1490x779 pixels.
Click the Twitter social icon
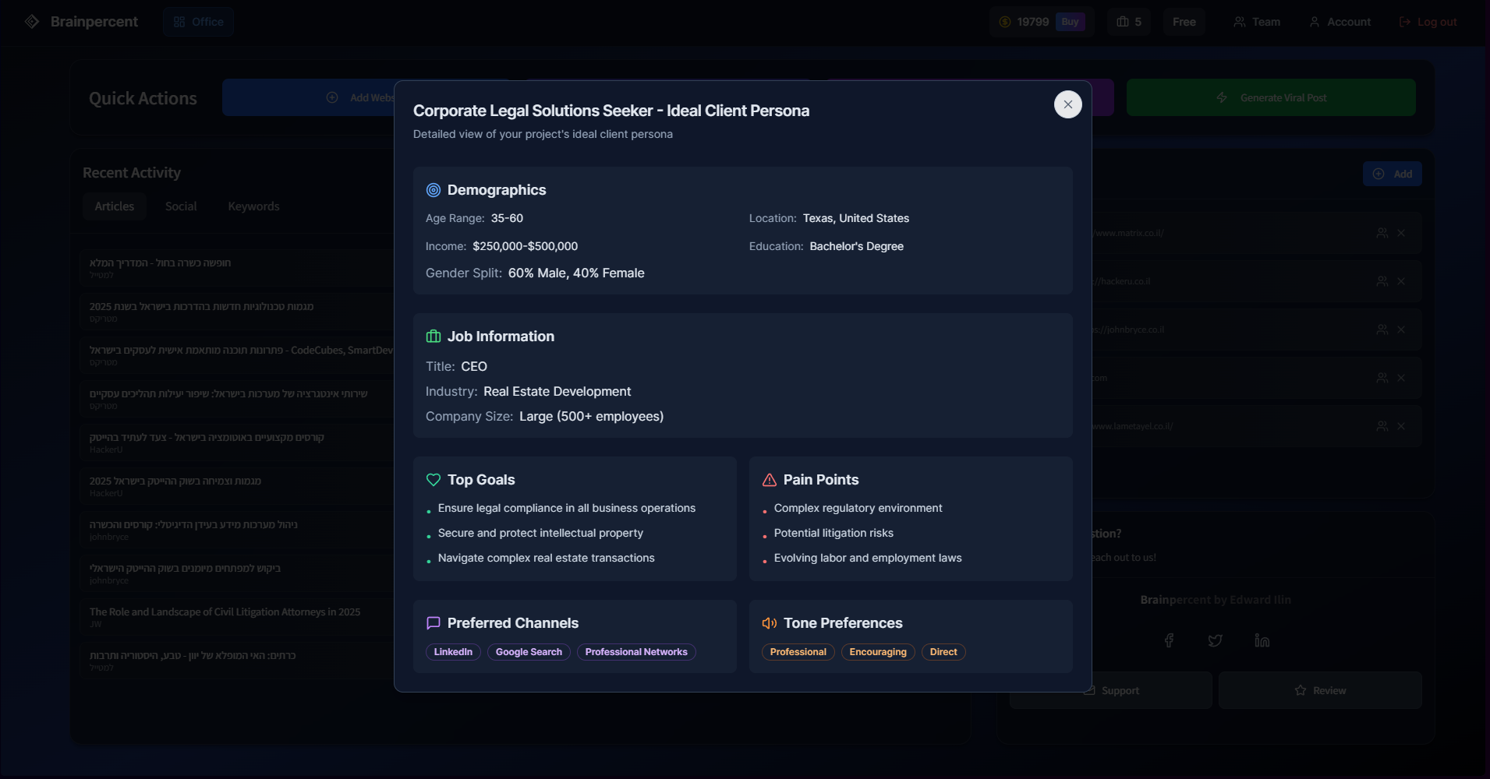[x=1215, y=640]
